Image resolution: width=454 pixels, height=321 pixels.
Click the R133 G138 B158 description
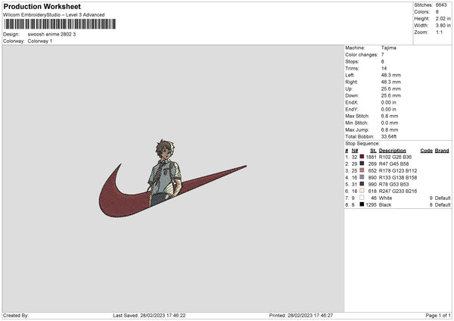pyautogui.click(x=398, y=178)
